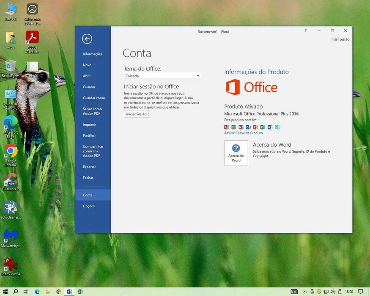Screen dimensions: 370x296
Task: Click the Meet Now tray icon
Action: tap(312, 292)
